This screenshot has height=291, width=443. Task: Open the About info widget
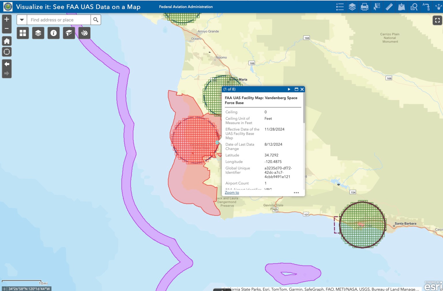point(53,33)
